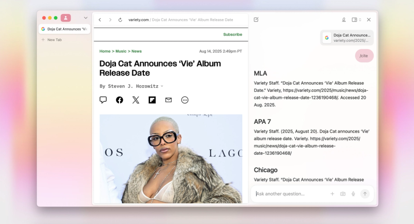Start voice input with microphone icon
The image size is (414, 224).
(353, 194)
